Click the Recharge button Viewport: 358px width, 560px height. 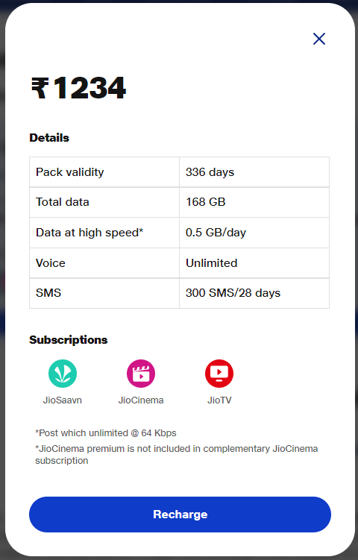tap(180, 515)
